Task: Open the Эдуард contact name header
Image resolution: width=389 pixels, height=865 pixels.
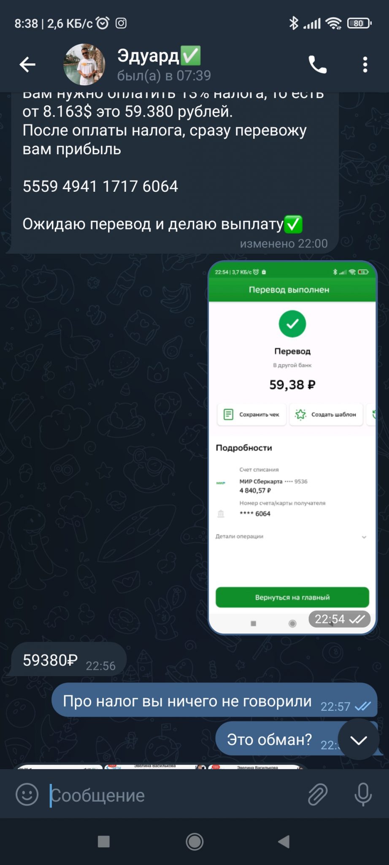Action: 159,56
